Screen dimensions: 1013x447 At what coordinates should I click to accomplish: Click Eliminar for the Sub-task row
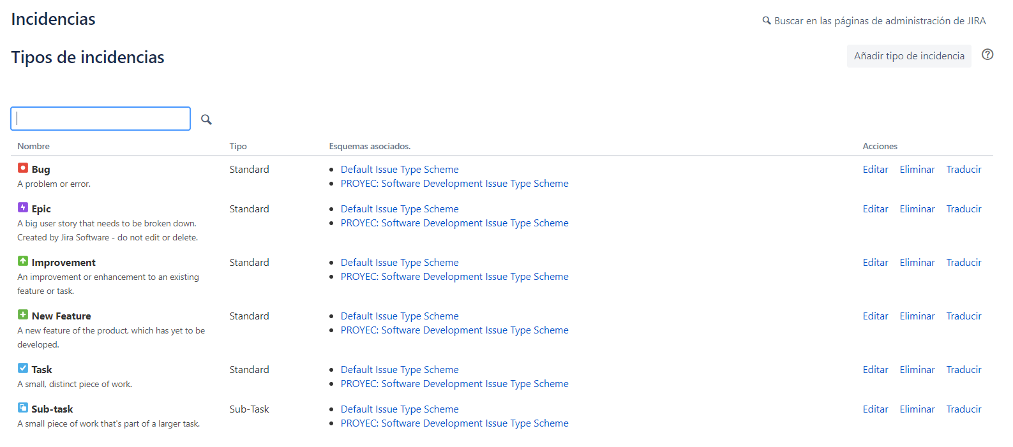point(917,409)
